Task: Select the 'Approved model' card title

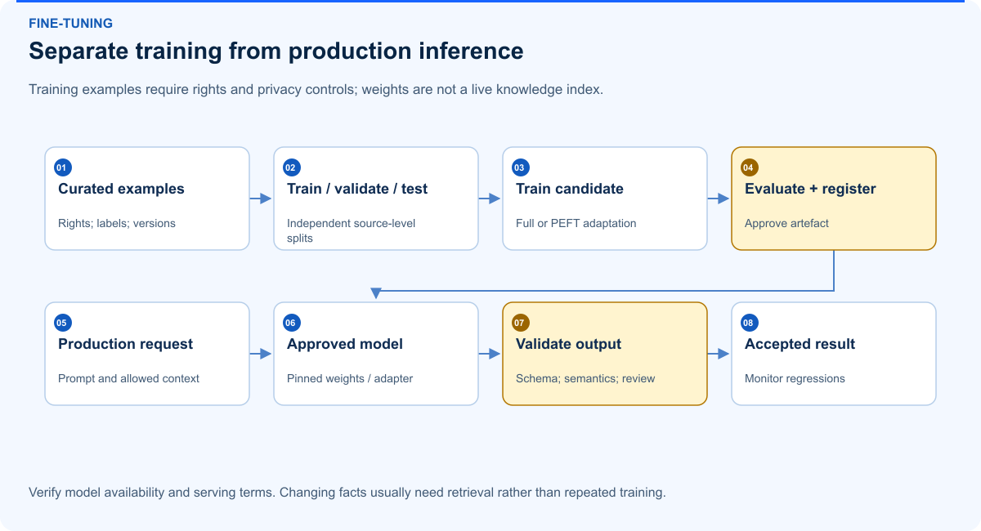Action: pos(345,344)
